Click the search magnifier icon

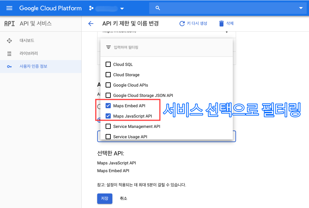pos(158,8)
